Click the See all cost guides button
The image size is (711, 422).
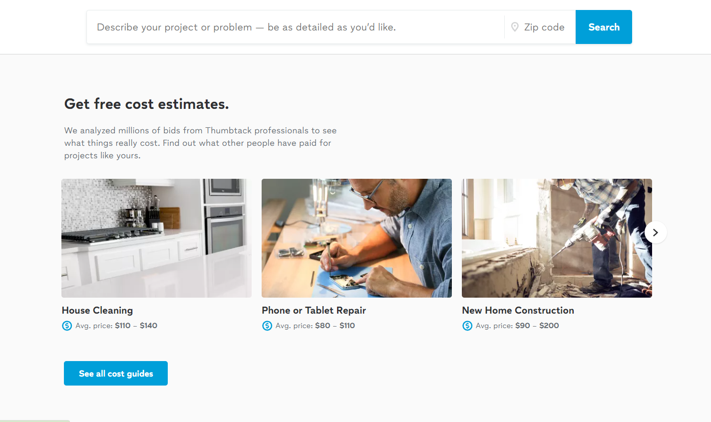click(115, 373)
